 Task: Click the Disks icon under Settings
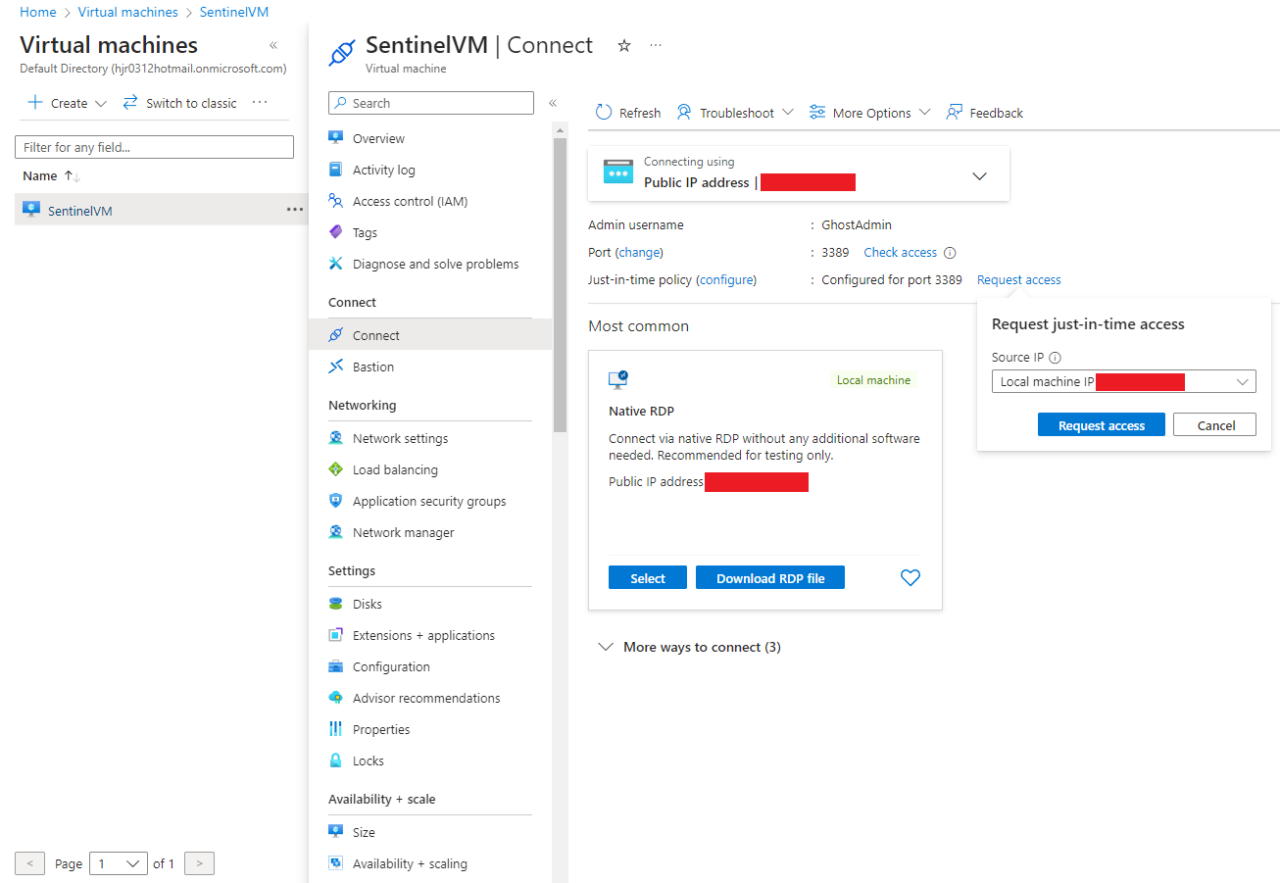point(335,604)
